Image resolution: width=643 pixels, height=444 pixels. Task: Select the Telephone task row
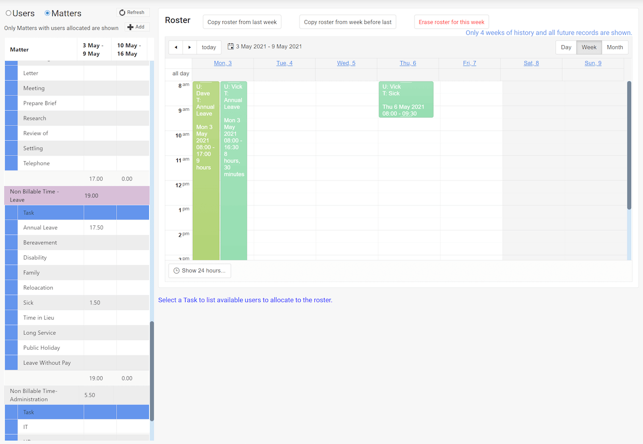pos(77,163)
